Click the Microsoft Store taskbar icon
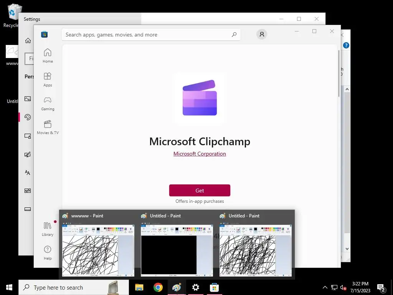The image size is (393, 295). point(214,287)
